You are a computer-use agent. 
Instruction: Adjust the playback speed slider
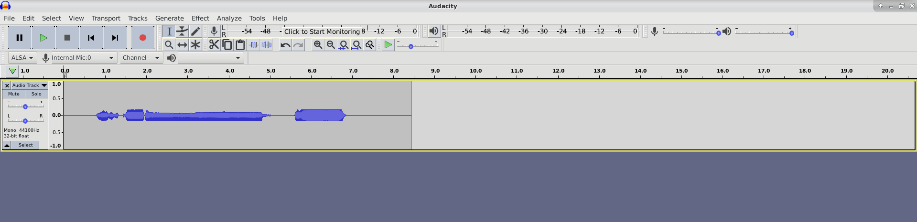coord(417,46)
